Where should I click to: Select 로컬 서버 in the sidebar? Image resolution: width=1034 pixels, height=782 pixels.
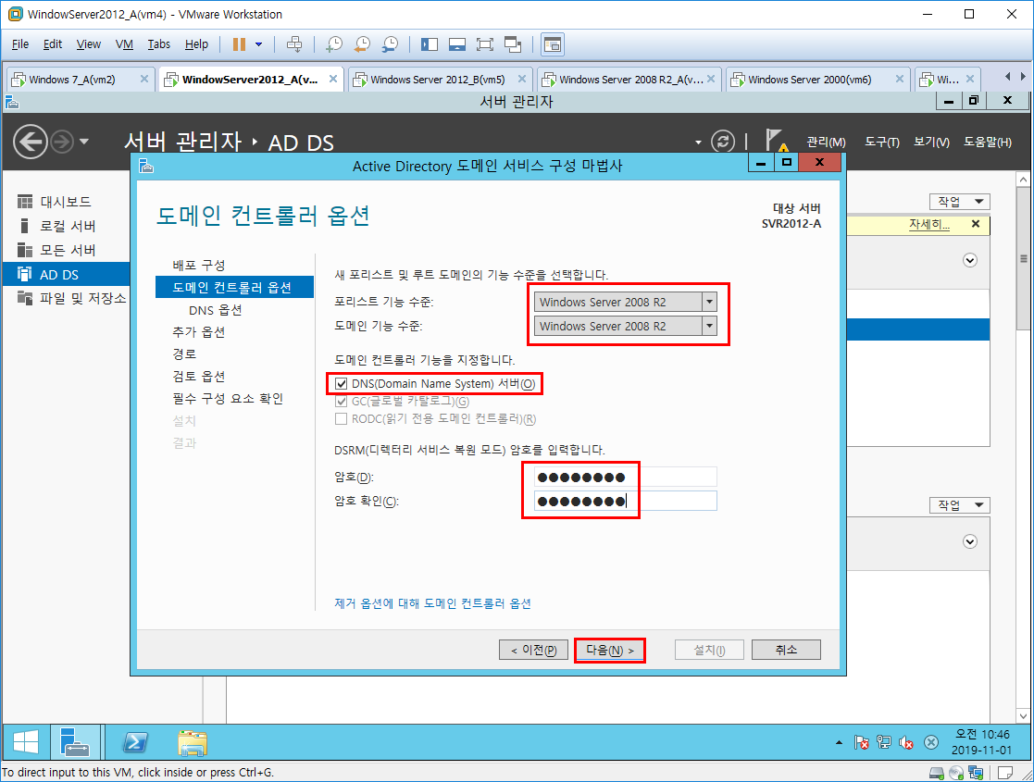click(x=66, y=226)
